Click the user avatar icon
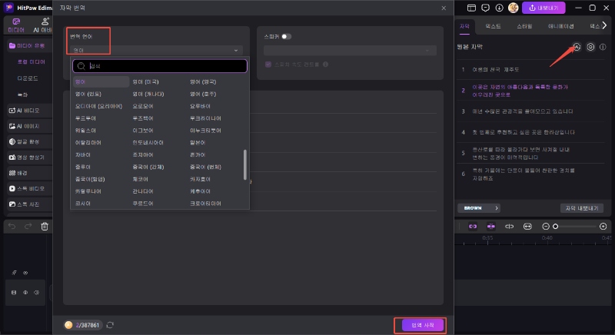 coord(513,8)
